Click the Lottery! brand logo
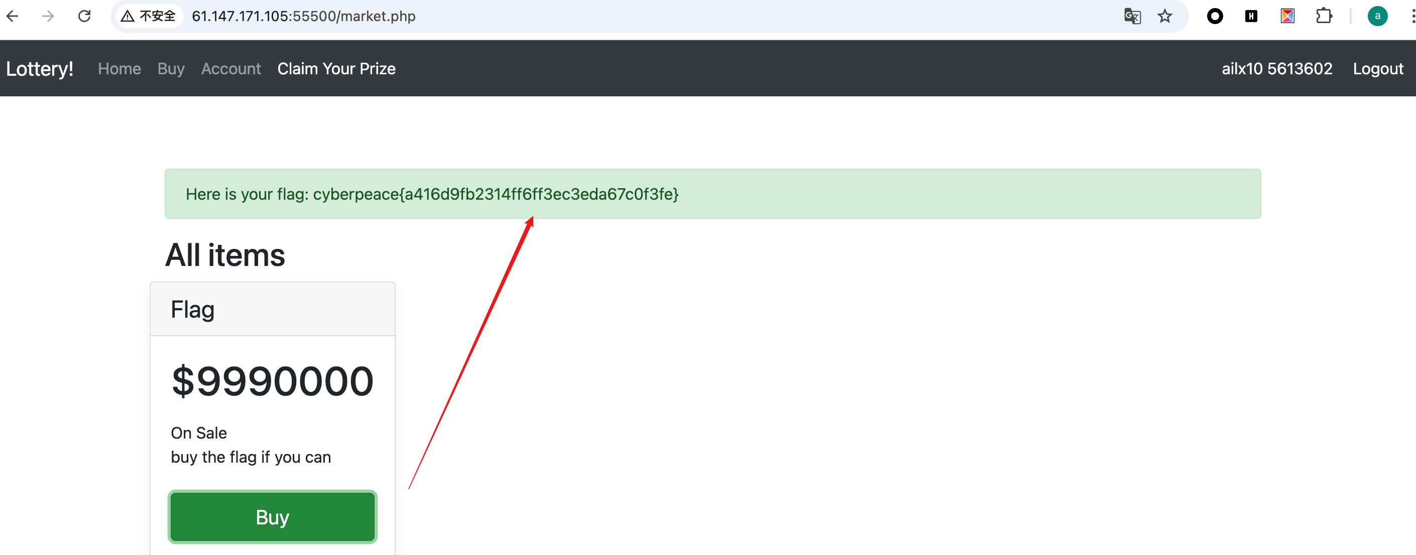 [40, 69]
